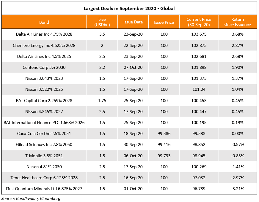Click issue price 99.793 for T-Mobile
Screen dimensions: 259x202
[164, 156]
